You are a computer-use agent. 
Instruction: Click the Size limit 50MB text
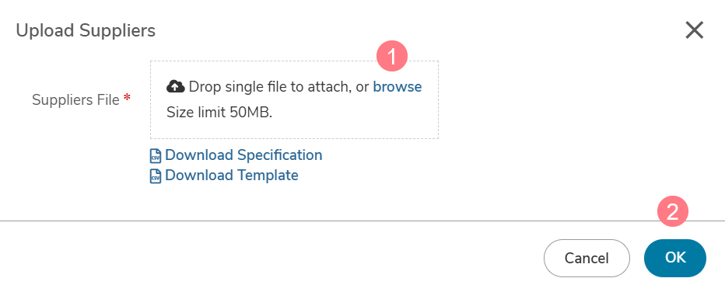click(219, 113)
